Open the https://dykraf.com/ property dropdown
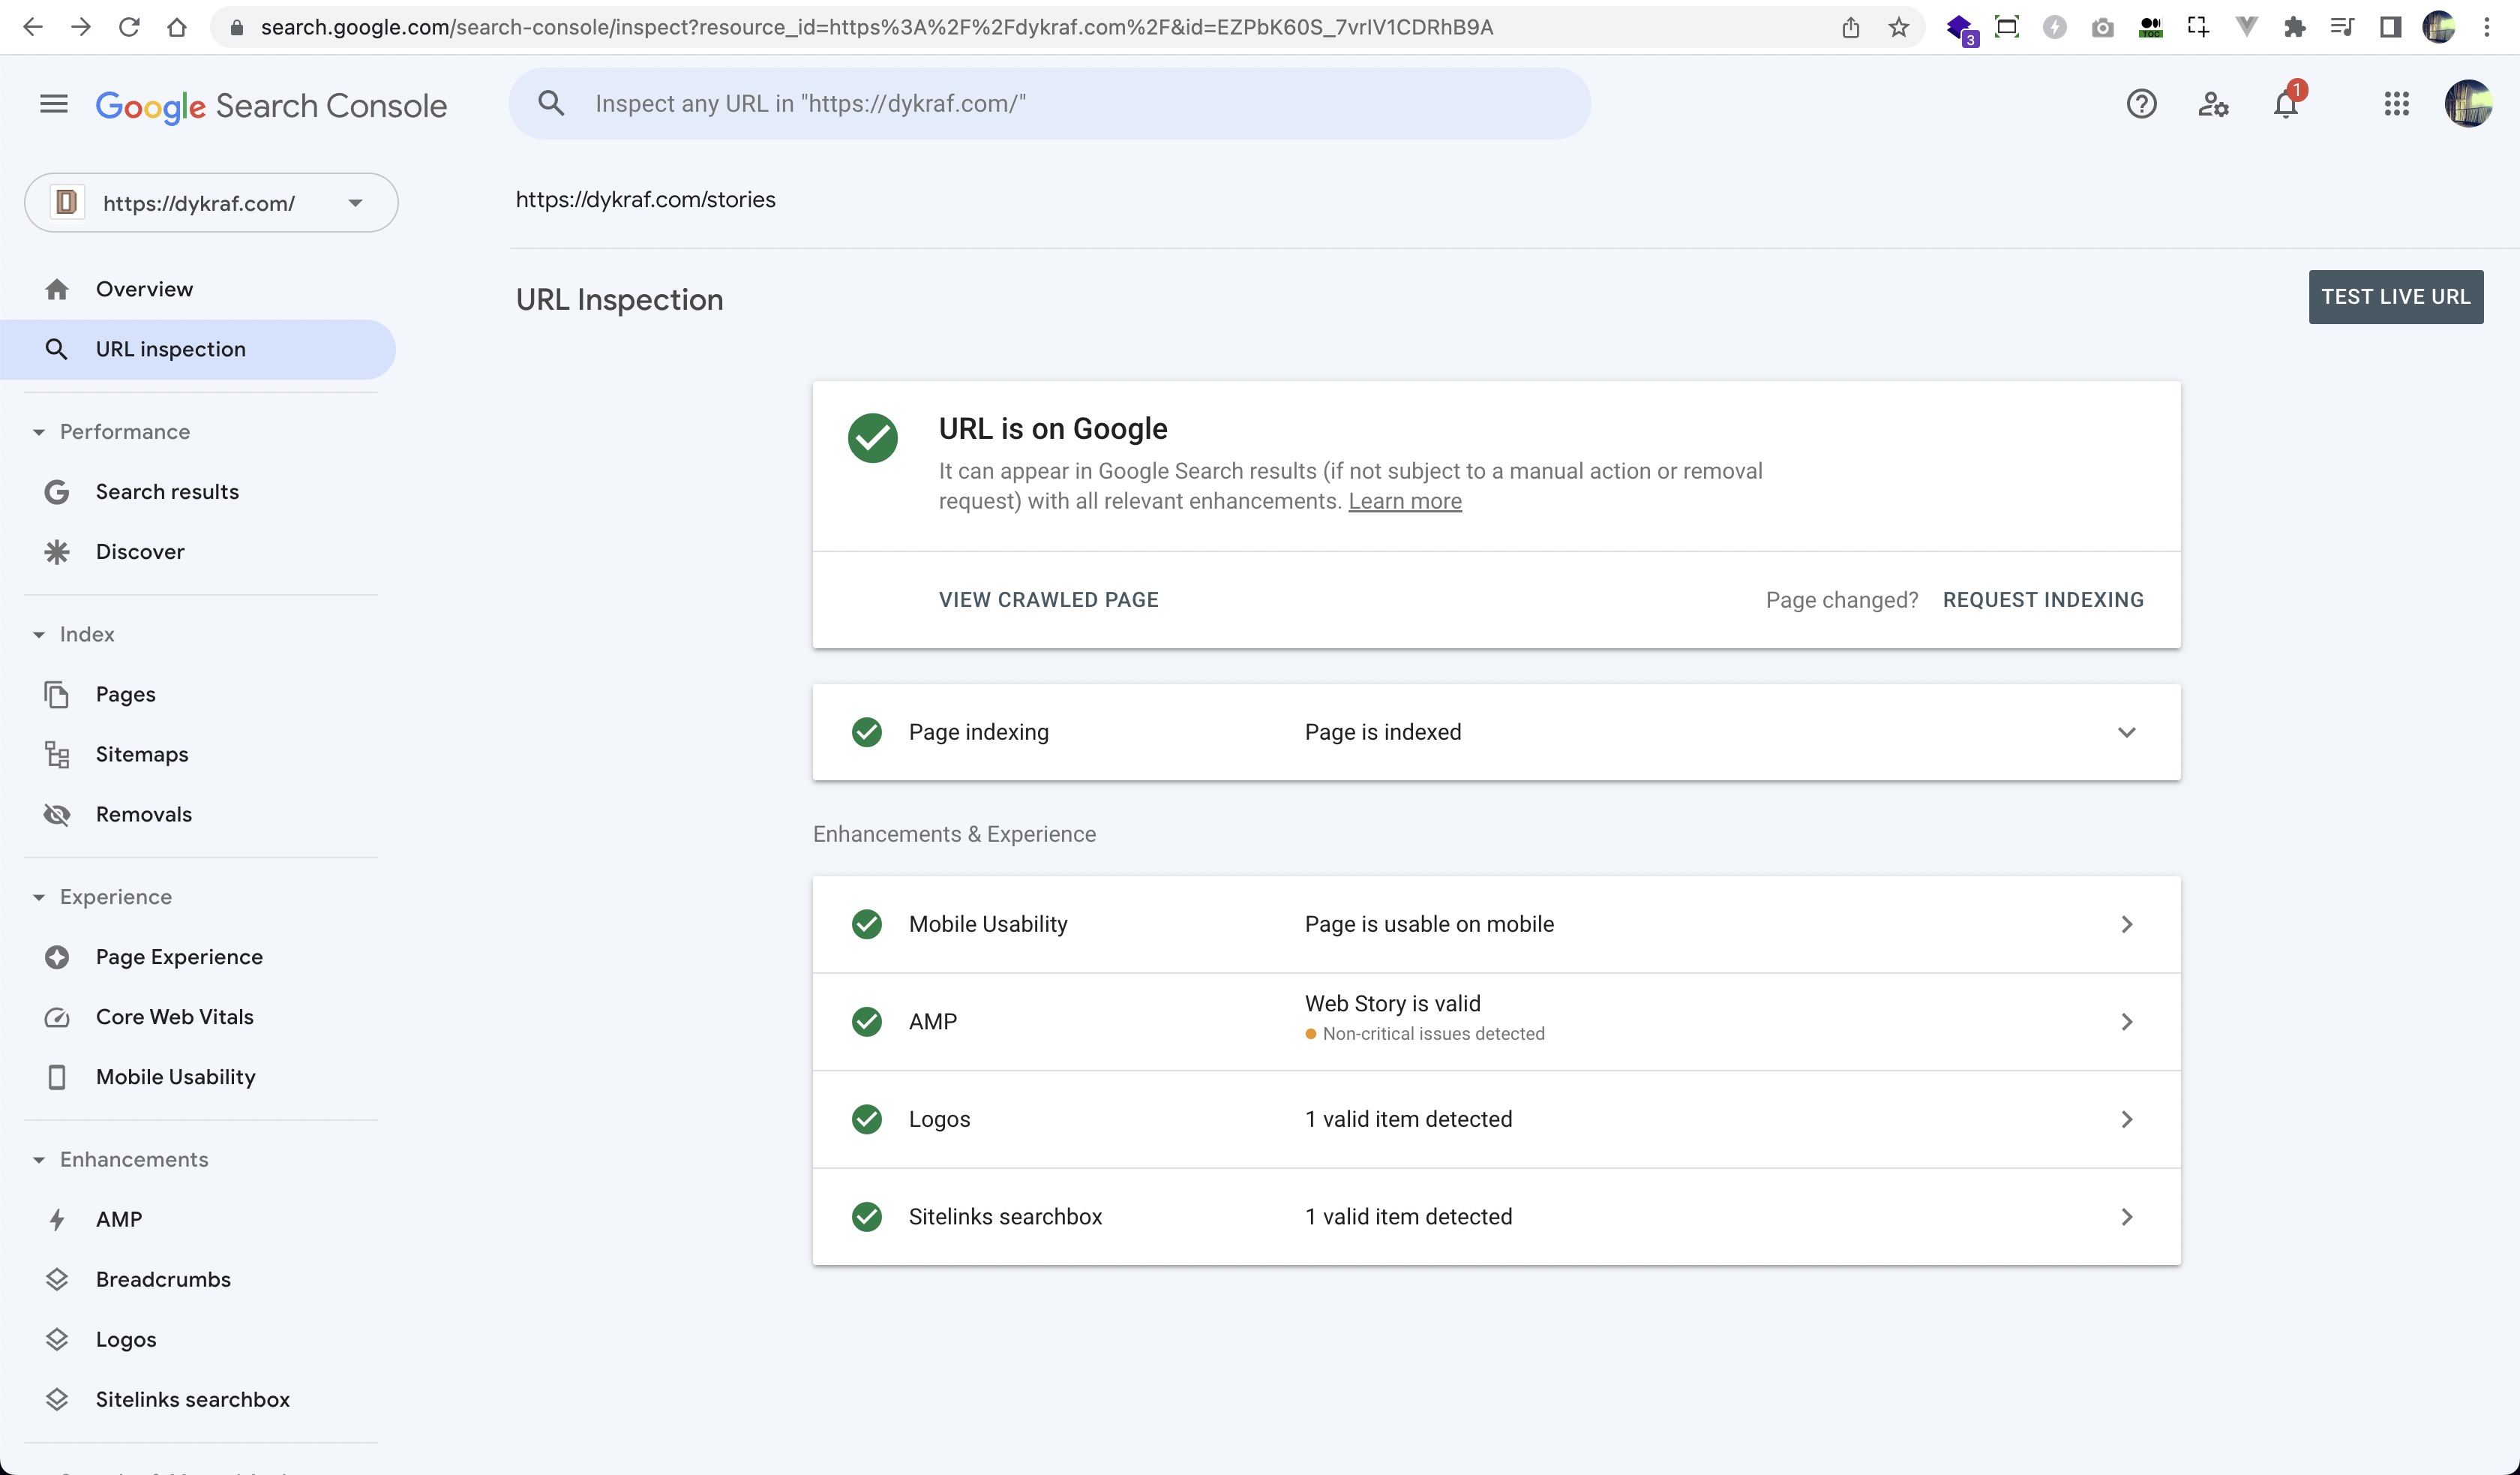2520x1475 pixels. [x=211, y=203]
